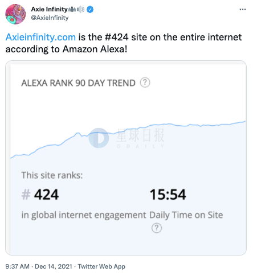This screenshot has height=276, width=253.
Task: Open the 9:37 AM timestamp link
Action: [18, 266]
